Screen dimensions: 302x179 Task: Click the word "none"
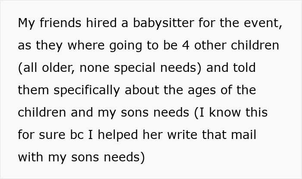[94, 68]
